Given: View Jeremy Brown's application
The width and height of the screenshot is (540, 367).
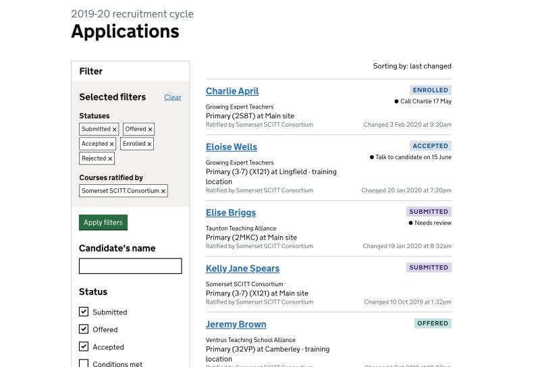Looking at the screenshot, I should 236,324.
